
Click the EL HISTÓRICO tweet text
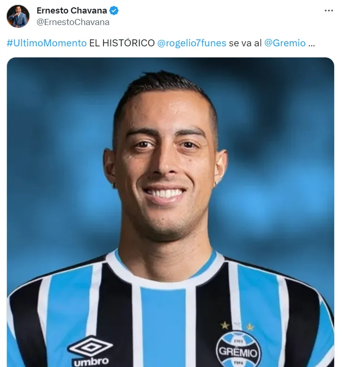coord(122,43)
